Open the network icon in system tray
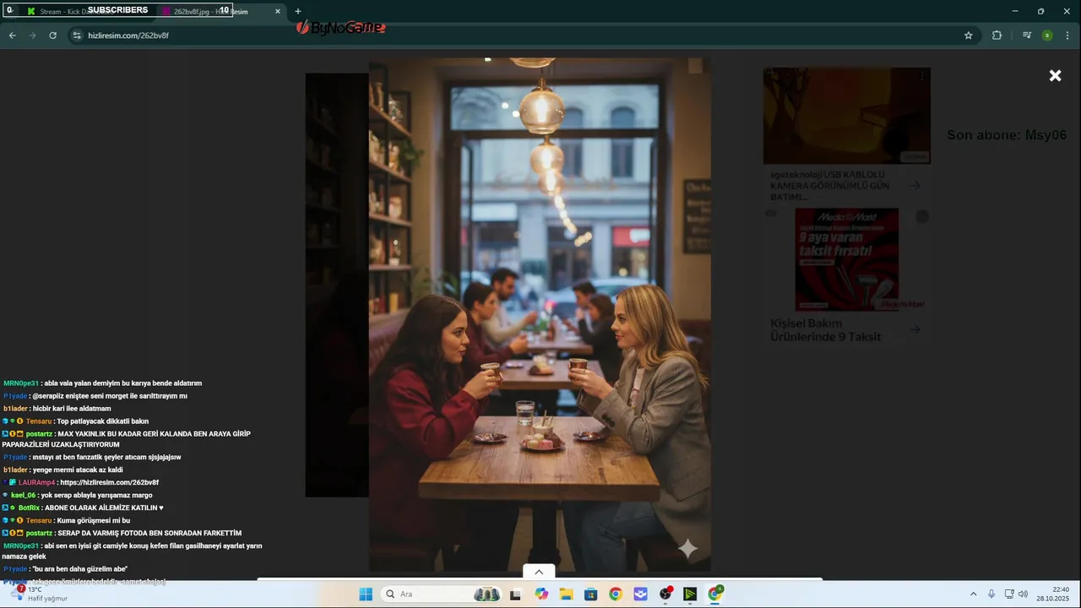This screenshot has width=1081, height=608. tap(1010, 594)
